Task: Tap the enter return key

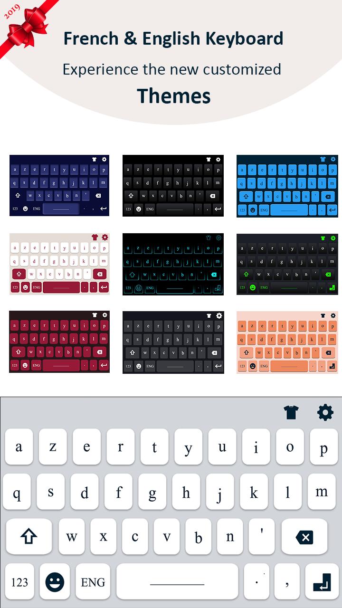Action: 322,582
